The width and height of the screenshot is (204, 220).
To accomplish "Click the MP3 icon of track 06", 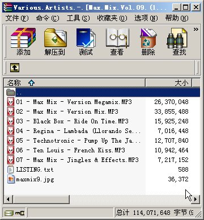I will point(11,150).
